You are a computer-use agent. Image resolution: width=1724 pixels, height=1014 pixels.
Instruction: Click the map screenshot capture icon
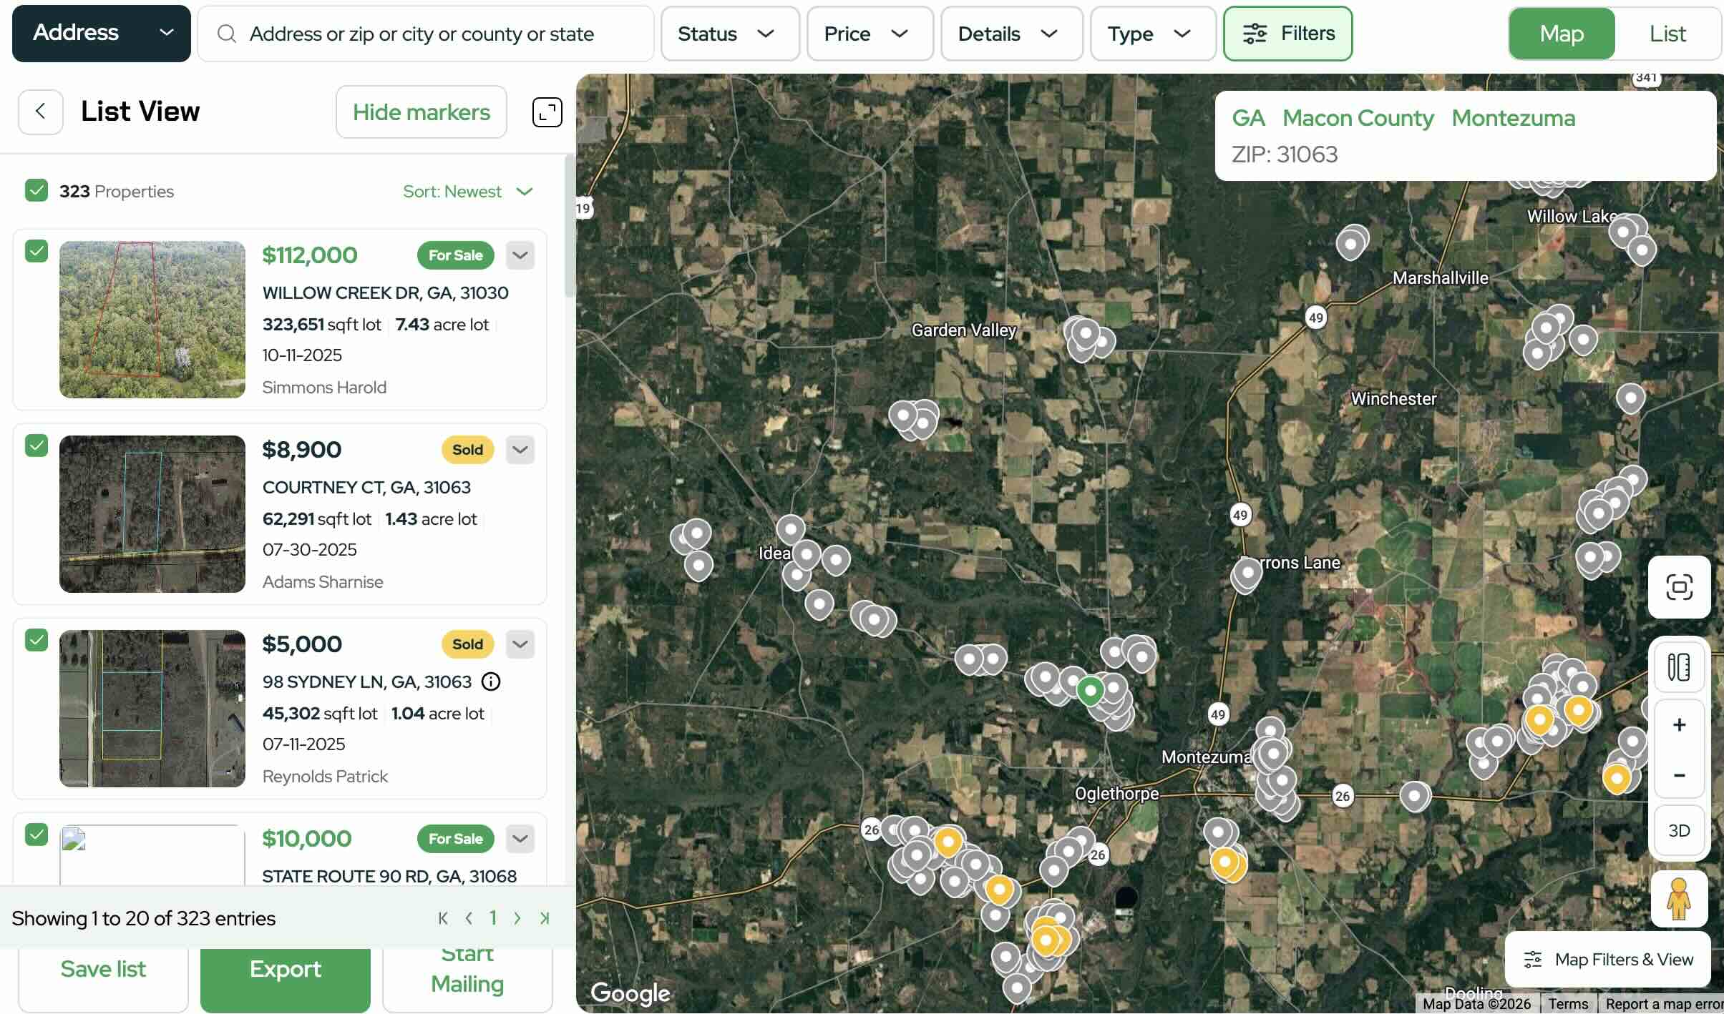click(1679, 587)
